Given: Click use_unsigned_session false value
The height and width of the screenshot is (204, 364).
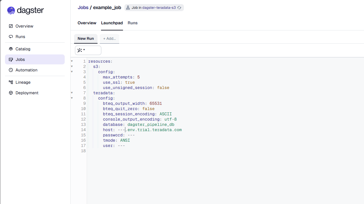Looking at the screenshot, I should click(163, 88).
